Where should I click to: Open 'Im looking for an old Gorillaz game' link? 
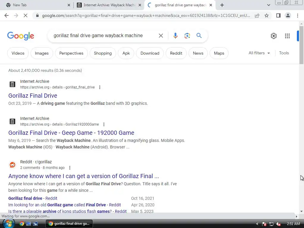64,205
